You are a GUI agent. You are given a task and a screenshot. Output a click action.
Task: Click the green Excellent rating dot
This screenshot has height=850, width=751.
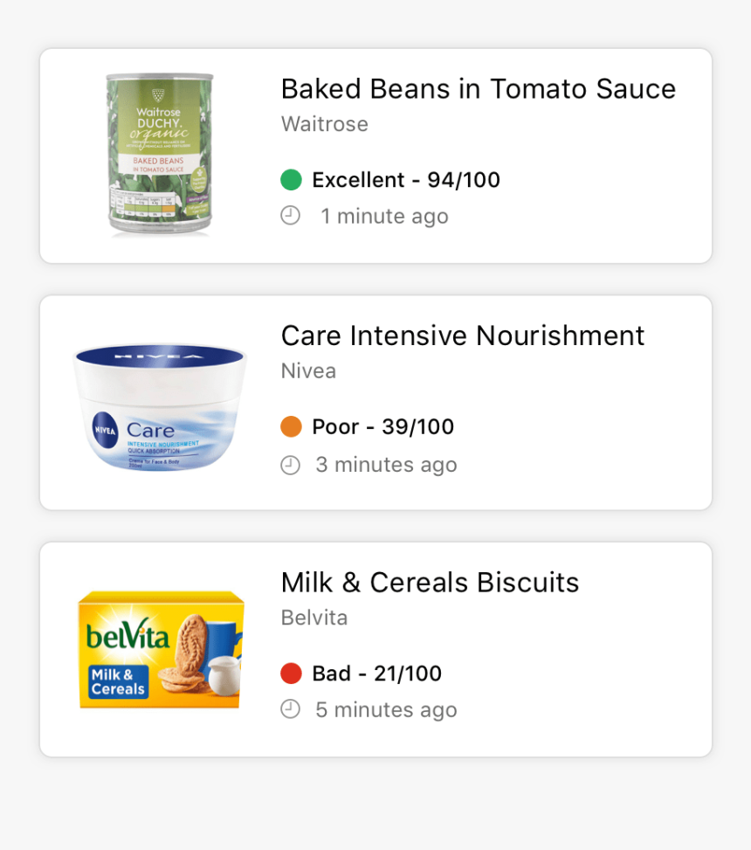291,180
